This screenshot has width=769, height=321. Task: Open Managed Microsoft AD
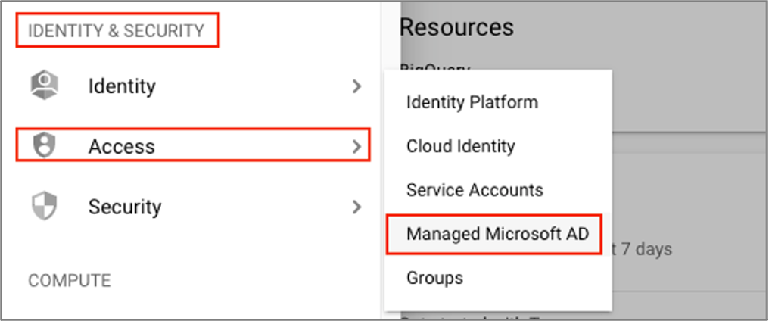pos(497,234)
